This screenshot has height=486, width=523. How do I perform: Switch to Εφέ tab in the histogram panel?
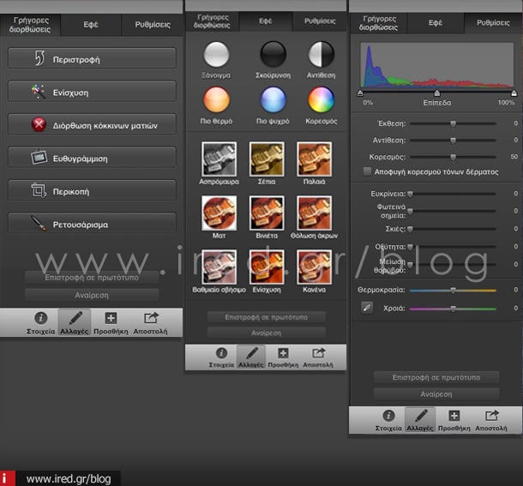pos(436,21)
